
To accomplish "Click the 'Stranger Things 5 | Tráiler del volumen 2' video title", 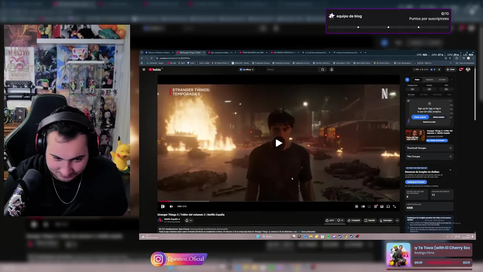I will 191,215.
